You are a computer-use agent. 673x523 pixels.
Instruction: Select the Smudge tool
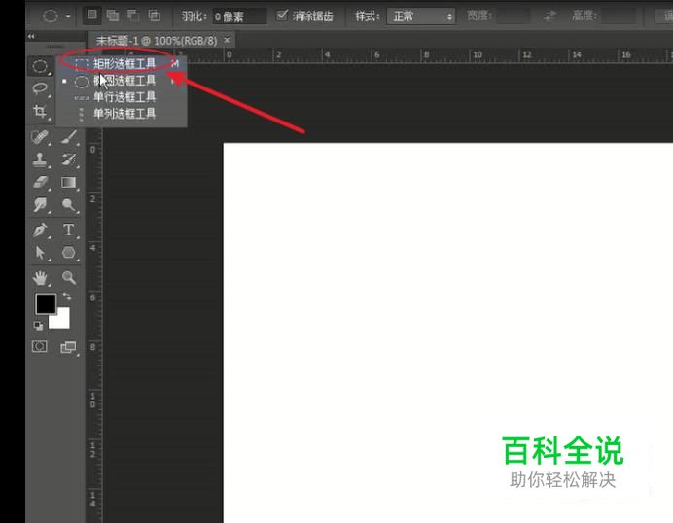40,205
